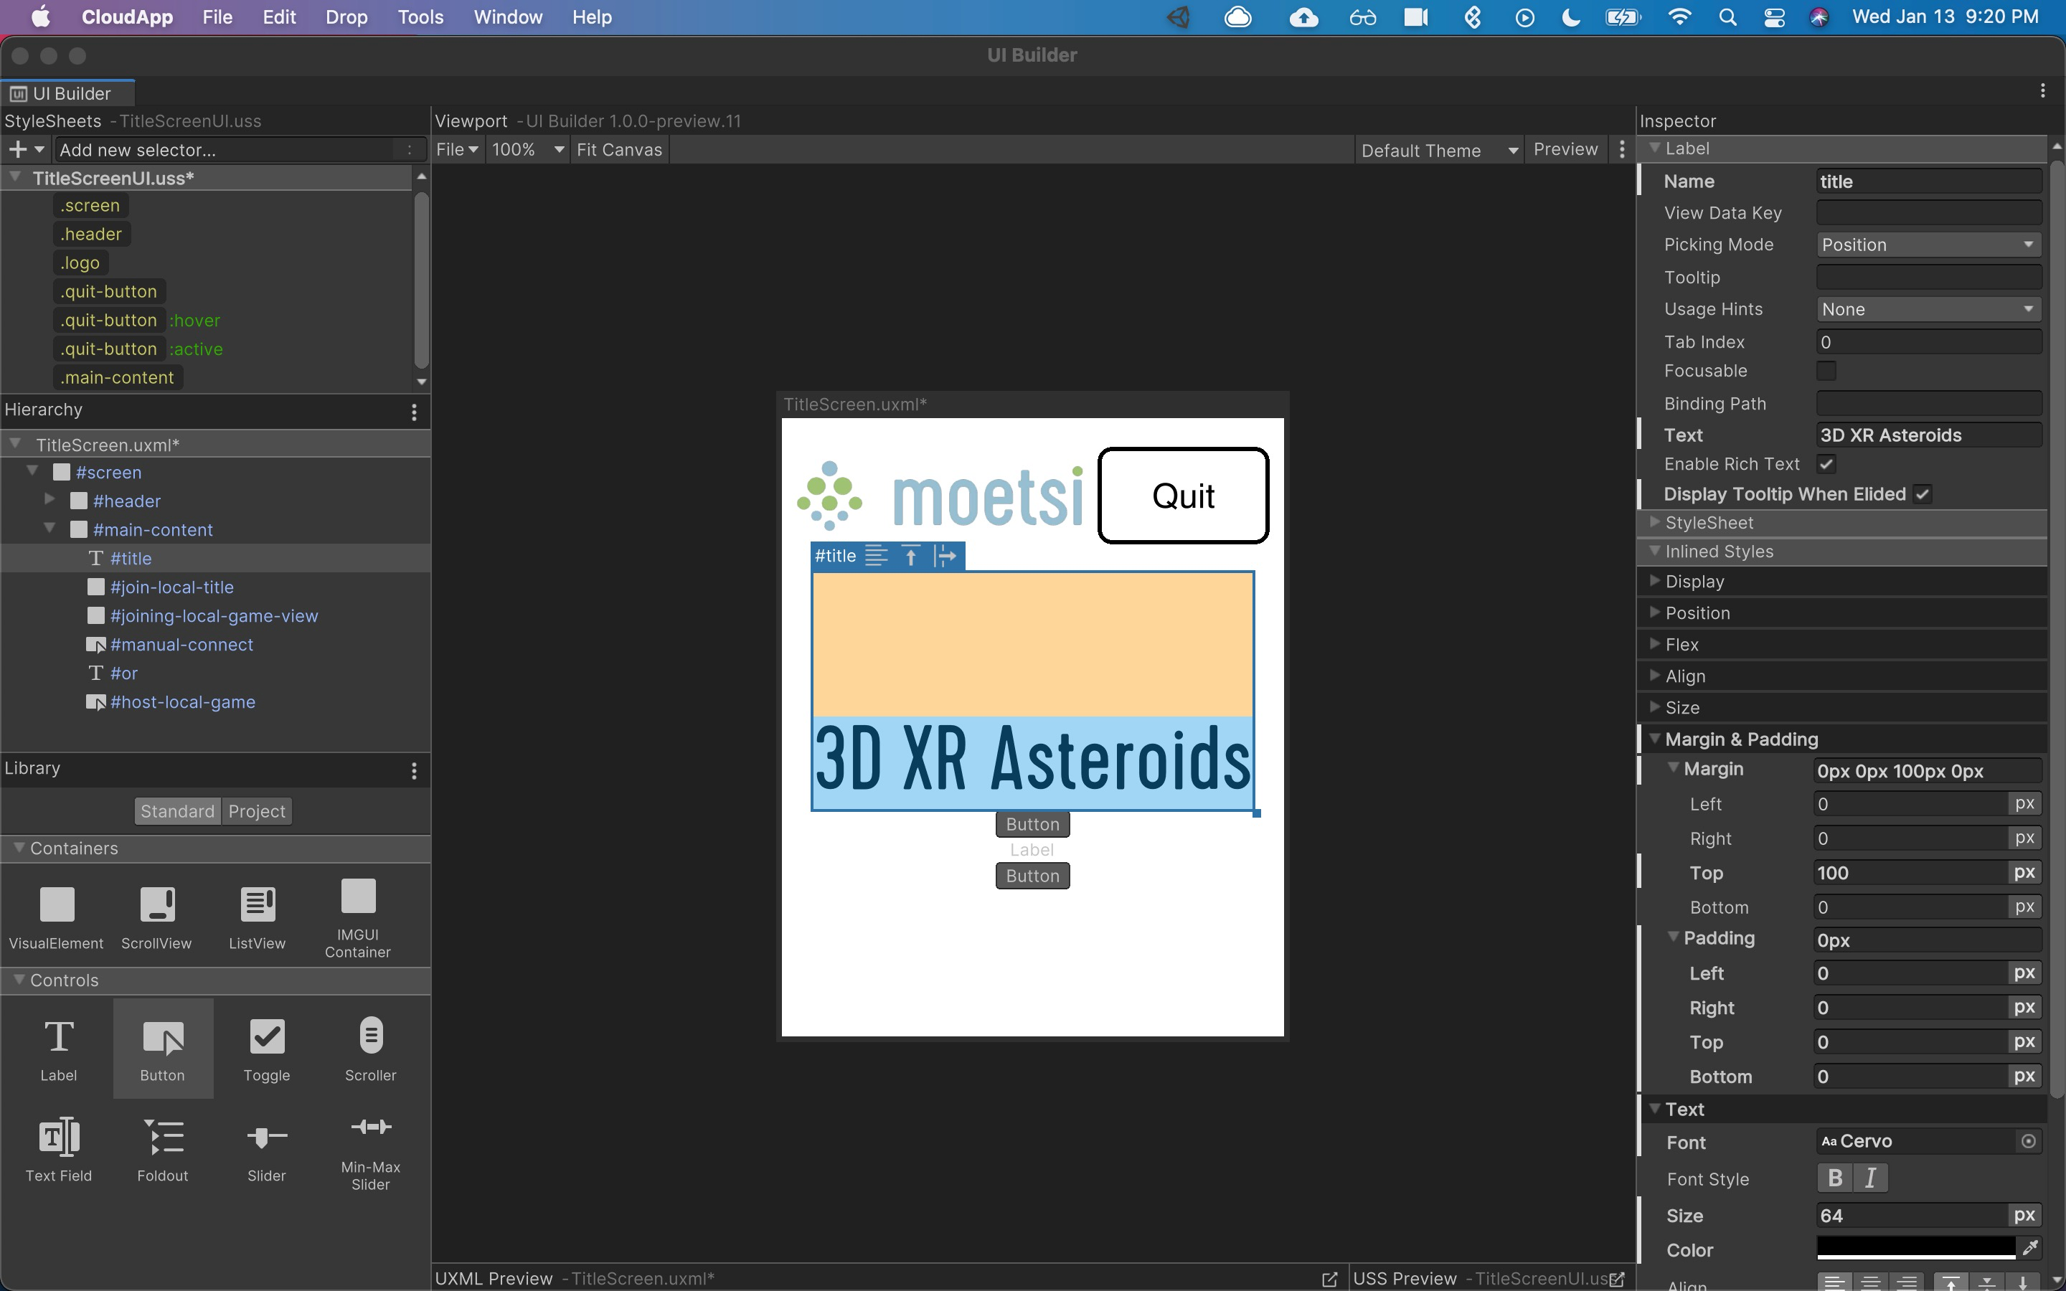Toggle the Focusable checkbox
The height and width of the screenshot is (1291, 2066).
pos(1826,371)
